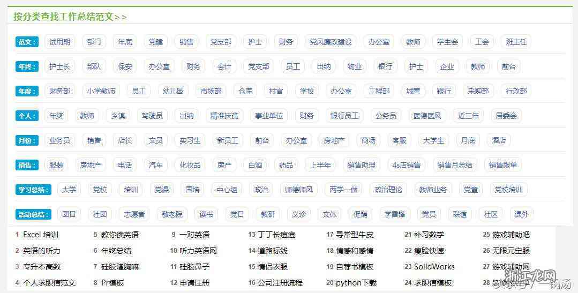Open the 党风廉政建设 tag
Image resolution: width=578 pixels, height=293 pixels.
[331, 42]
